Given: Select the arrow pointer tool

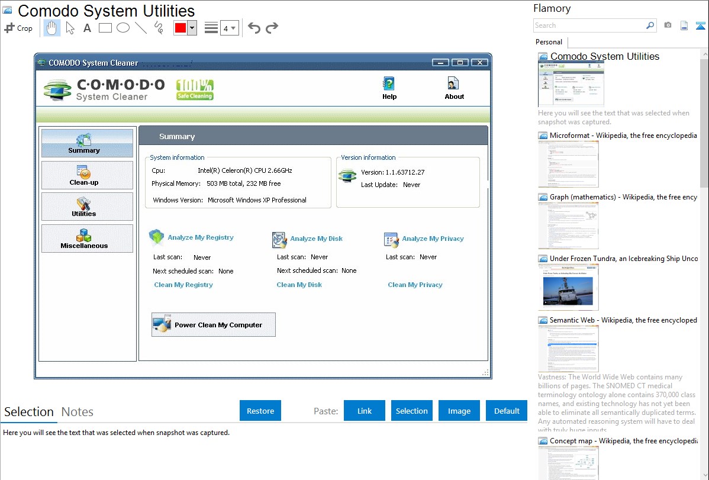Looking at the screenshot, I should 70,28.
